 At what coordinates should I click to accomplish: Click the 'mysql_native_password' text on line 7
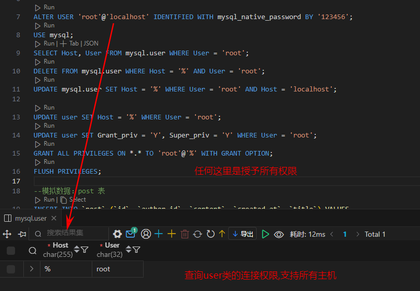point(259,17)
